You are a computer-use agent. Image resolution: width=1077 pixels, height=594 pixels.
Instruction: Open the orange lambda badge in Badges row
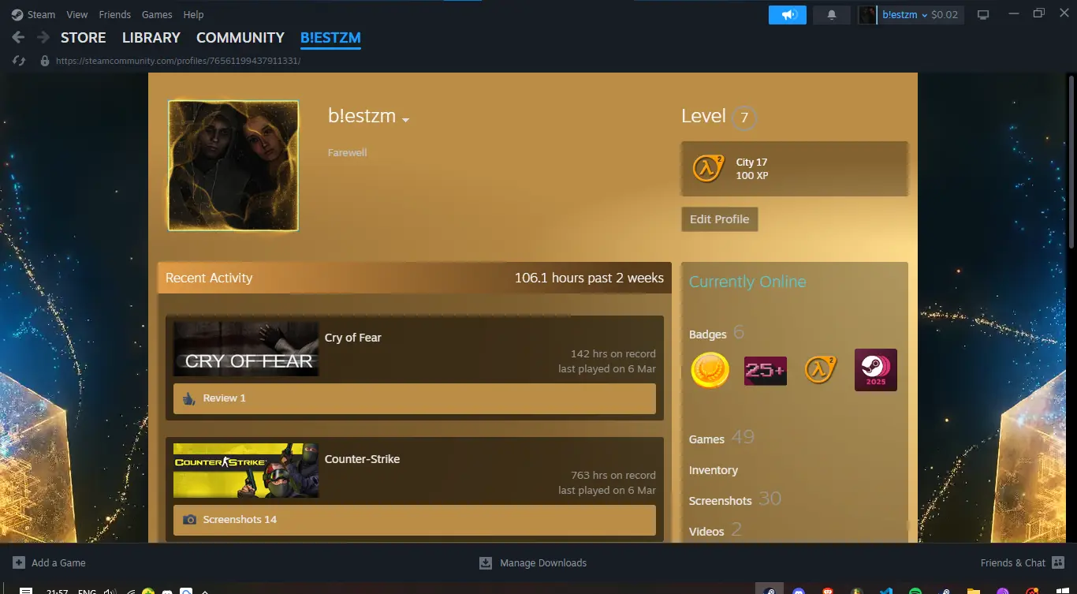[x=820, y=370]
